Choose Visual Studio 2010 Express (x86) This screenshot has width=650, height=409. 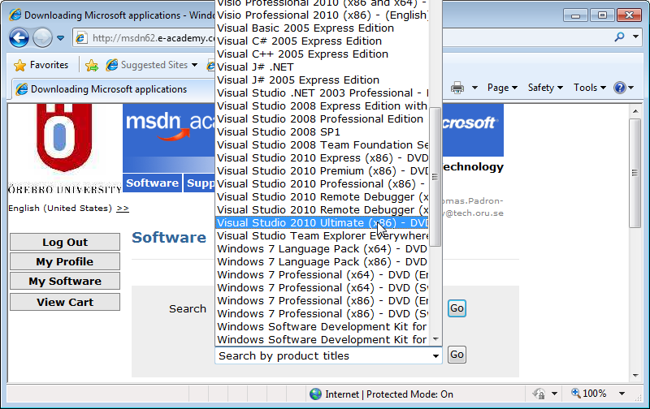322,157
